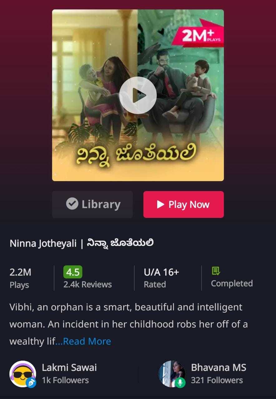Open the green 4.5 rating badge
The image size is (276, 399).
tap(73, 272)
